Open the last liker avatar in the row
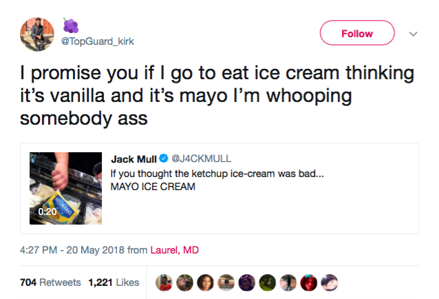The width and height of the screenshot is (439, 299). [x=330, y=282]
